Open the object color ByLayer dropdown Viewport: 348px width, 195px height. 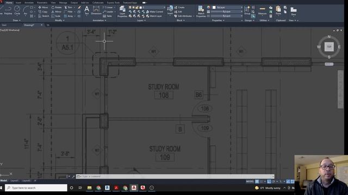point(227,7)
